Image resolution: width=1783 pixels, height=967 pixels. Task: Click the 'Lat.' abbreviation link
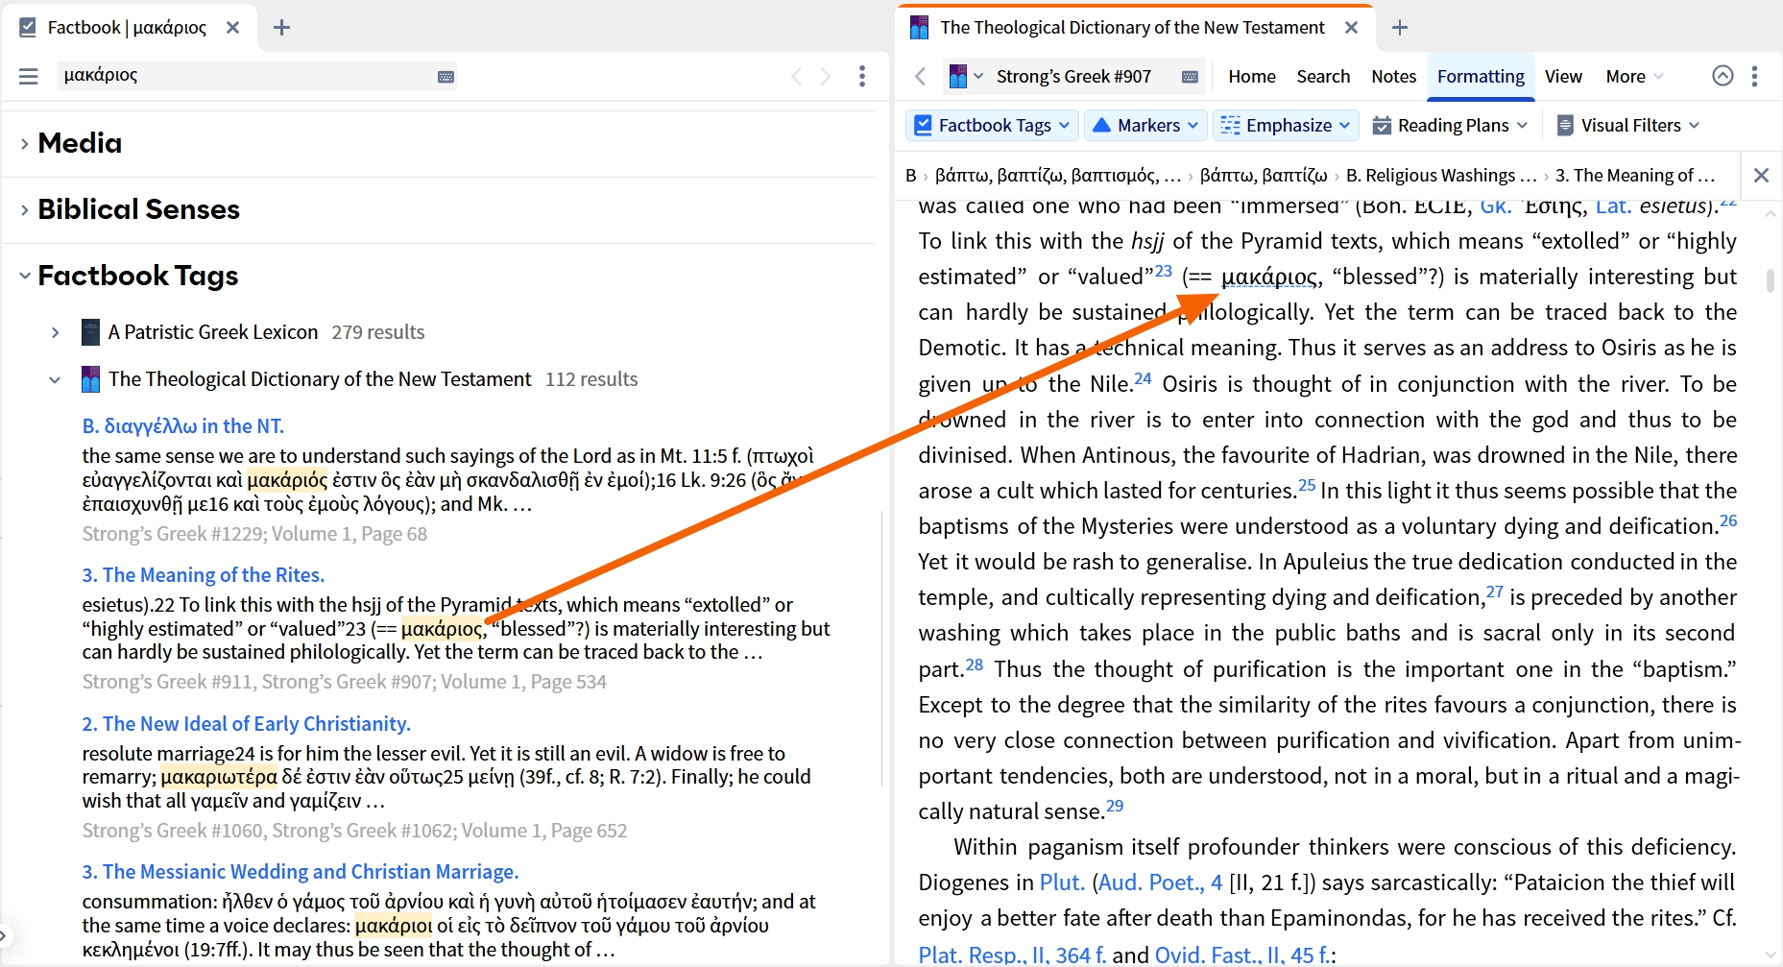tap(1613, 205)
